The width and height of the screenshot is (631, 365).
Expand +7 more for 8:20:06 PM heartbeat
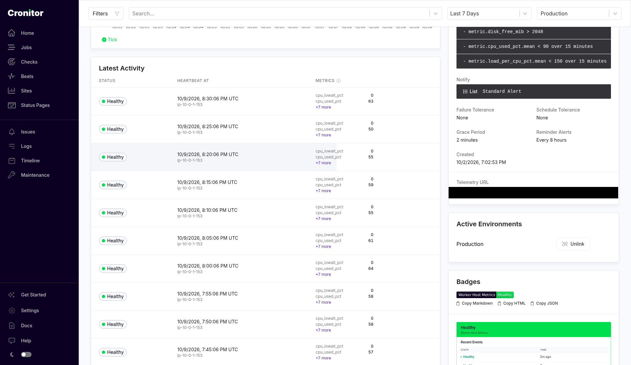click(x=323, y=163)
